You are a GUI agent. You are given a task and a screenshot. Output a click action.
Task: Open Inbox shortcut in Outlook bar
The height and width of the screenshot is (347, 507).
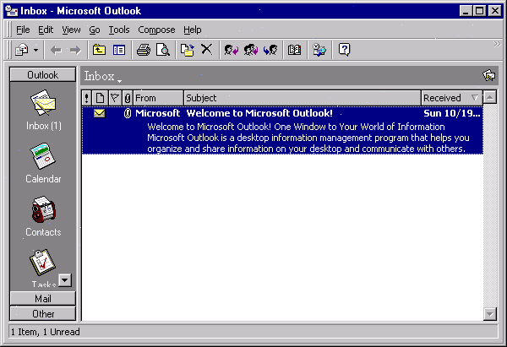(43, 110)
